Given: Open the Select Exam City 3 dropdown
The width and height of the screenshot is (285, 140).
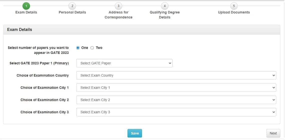Looking at the screenshot, I should click(176, 112).
